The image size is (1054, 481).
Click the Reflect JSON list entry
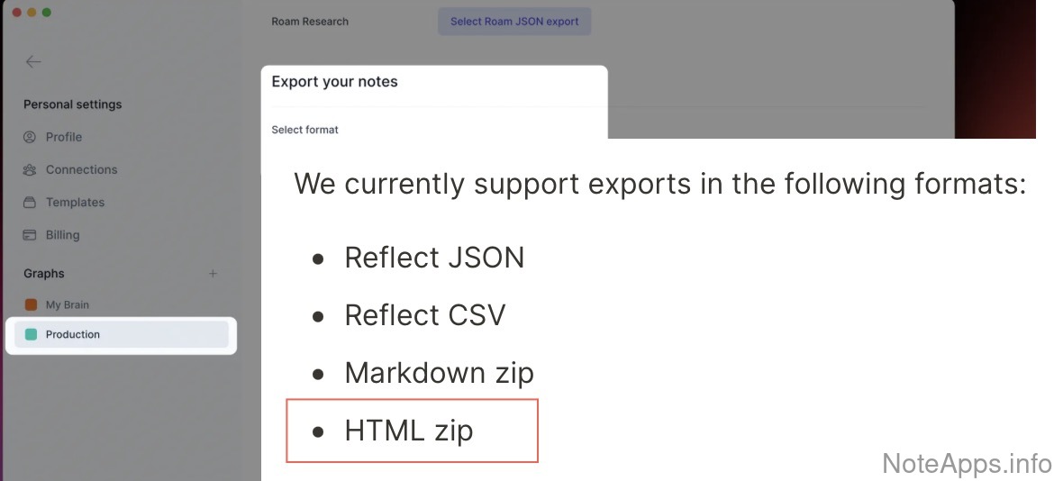[434, 258]
